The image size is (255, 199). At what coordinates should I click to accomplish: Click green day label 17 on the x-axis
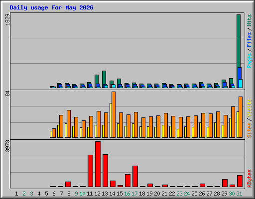point(134,194)
